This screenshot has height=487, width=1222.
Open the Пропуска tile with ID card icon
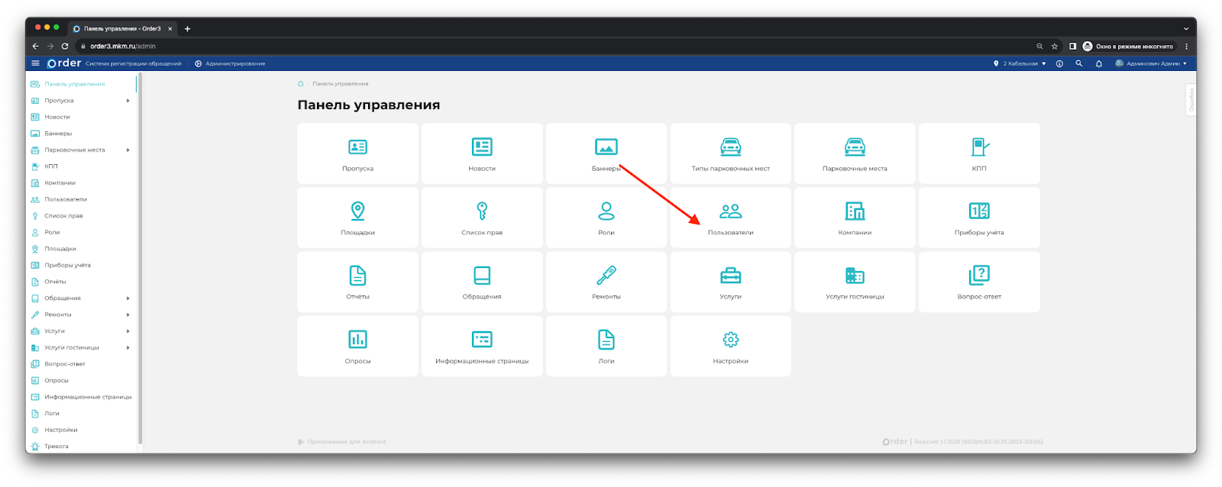(x=357, y=153)
